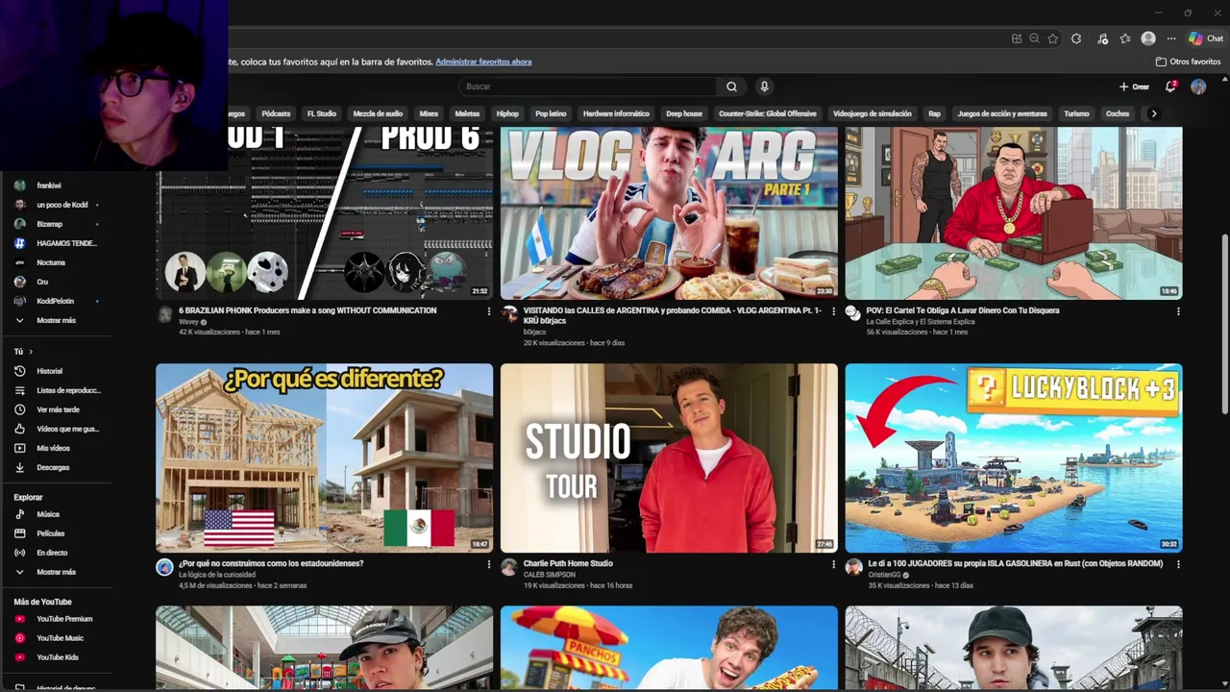Select the Counter-Strike: Global Offensive chip

click(768, 113)
